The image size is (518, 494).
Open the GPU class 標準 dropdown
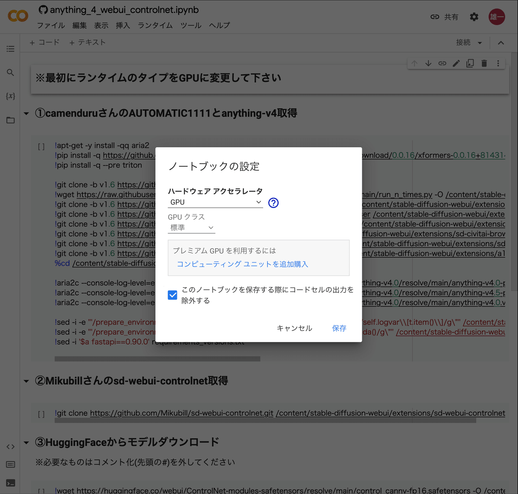click(192, 228)
